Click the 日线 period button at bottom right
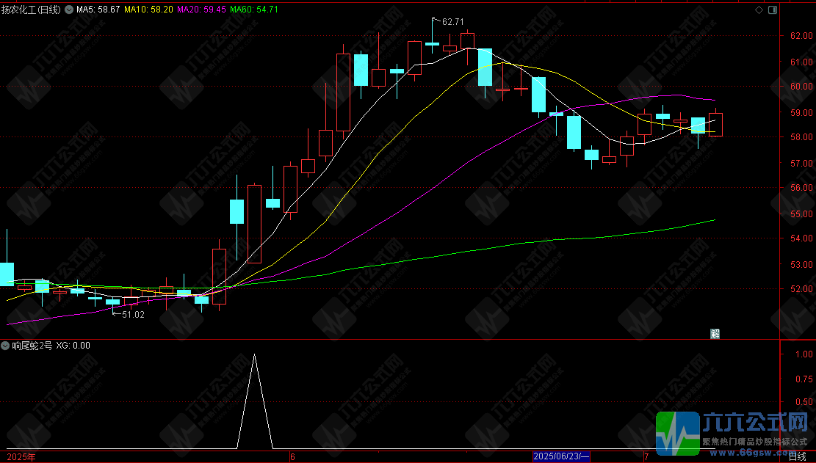Viewport: 816px width, 463px height. coord(797,457)
